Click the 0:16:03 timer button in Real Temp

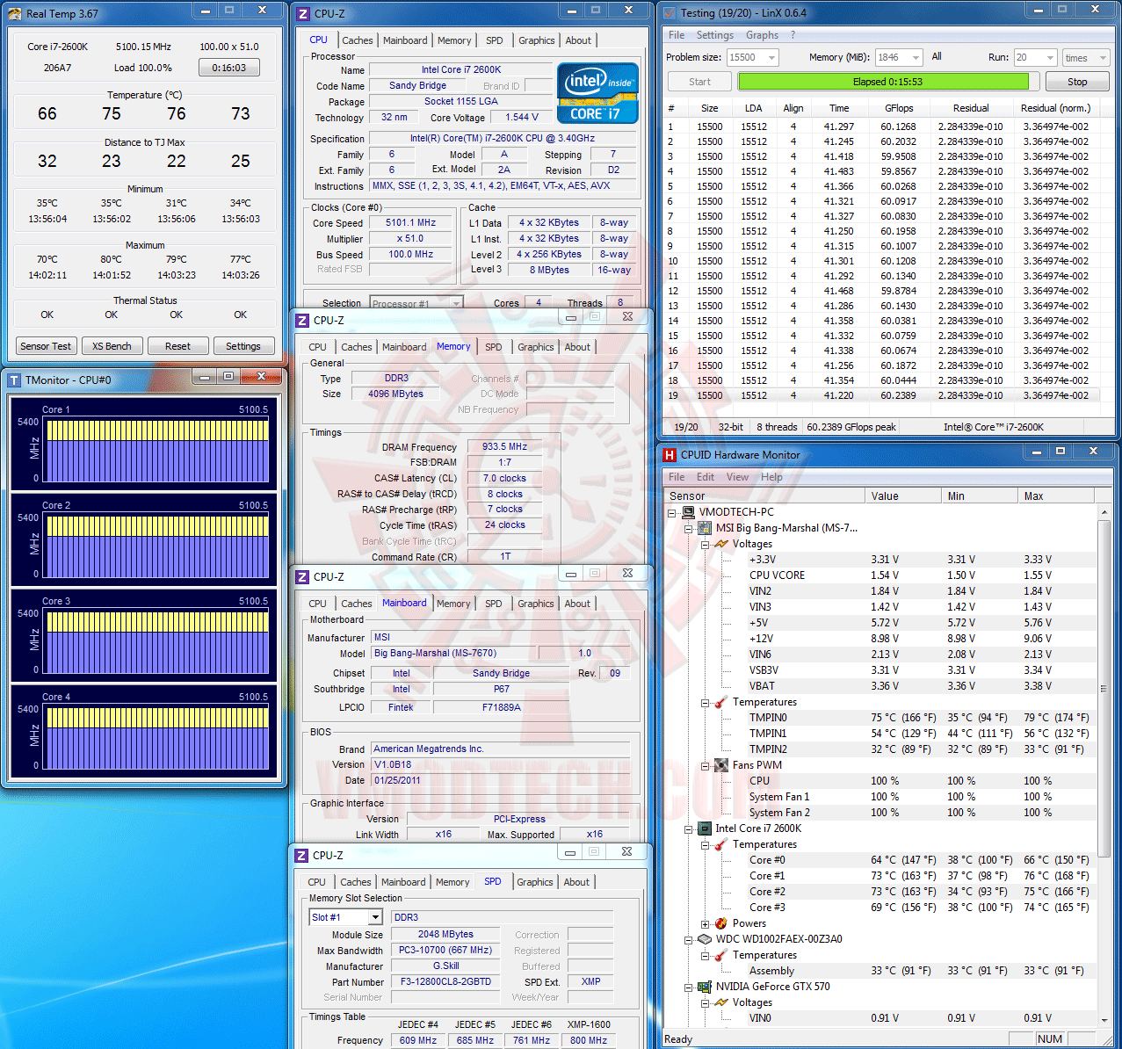pos(228,68)
